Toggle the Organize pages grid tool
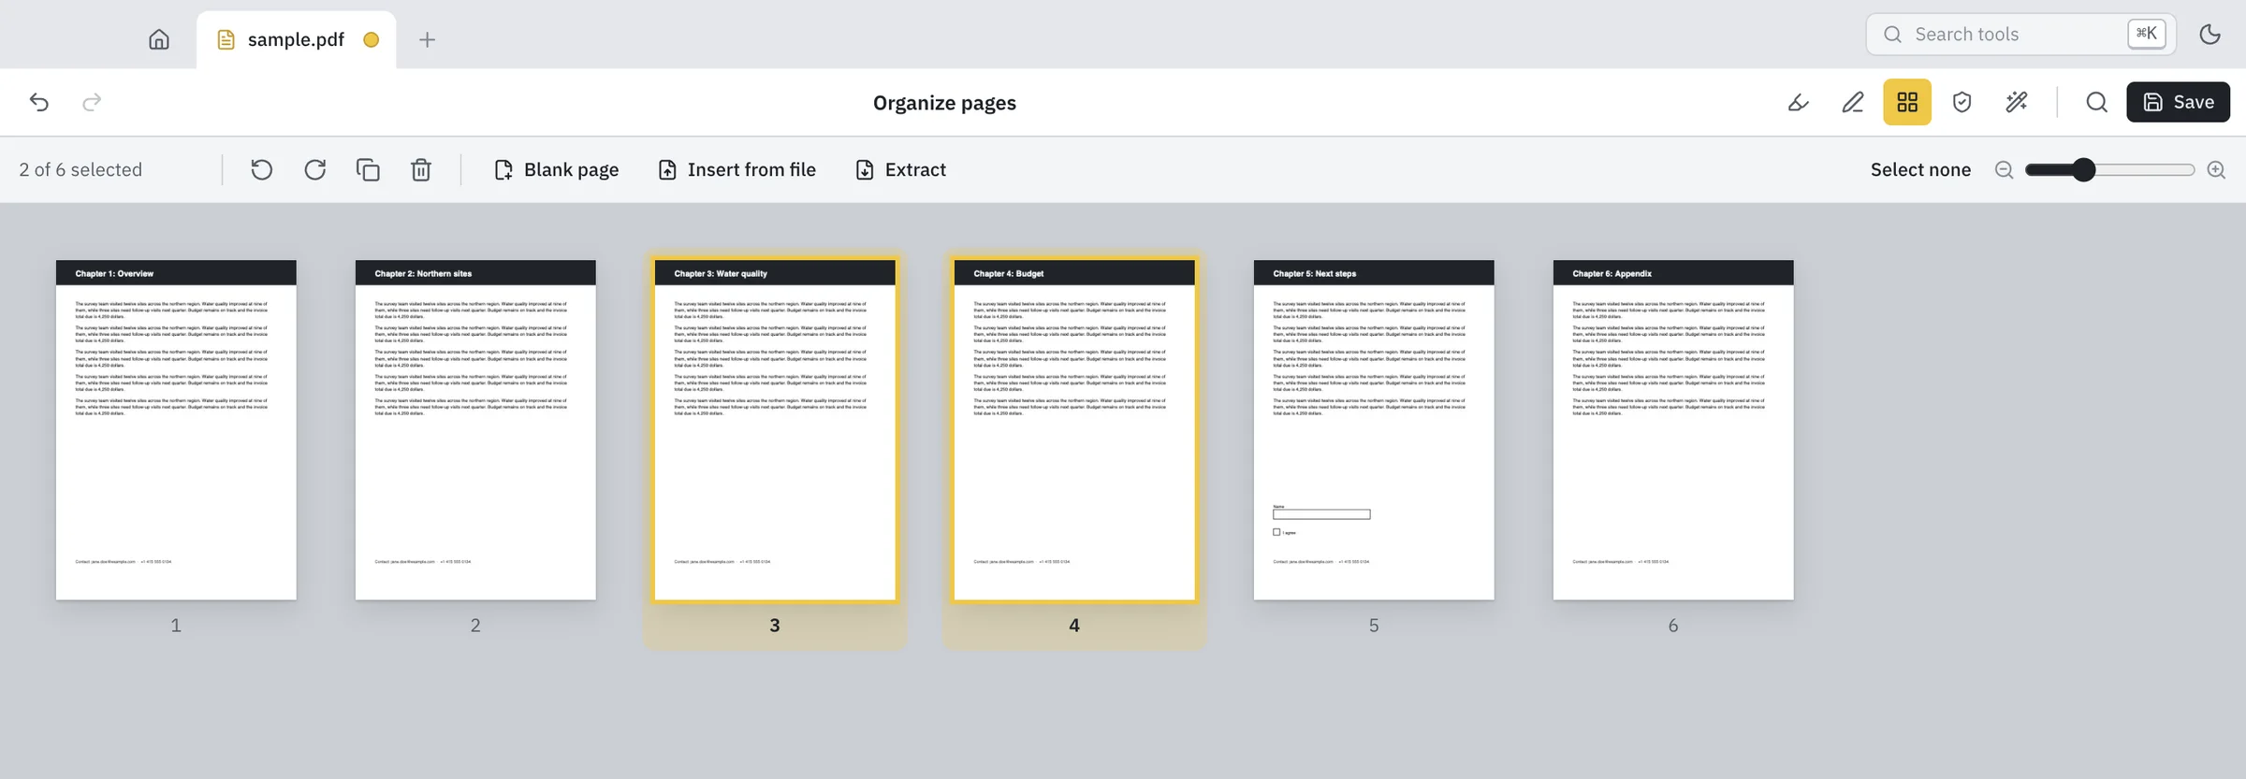2246x779 pixels. click(x=1907, y=102)
